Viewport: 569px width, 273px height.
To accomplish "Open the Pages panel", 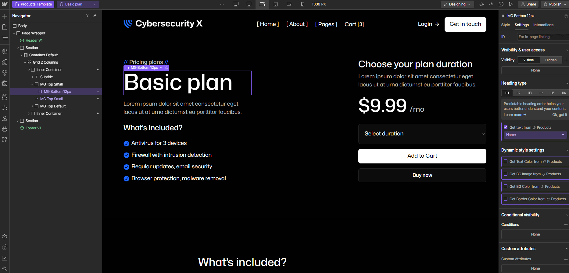I will point(5,27).
